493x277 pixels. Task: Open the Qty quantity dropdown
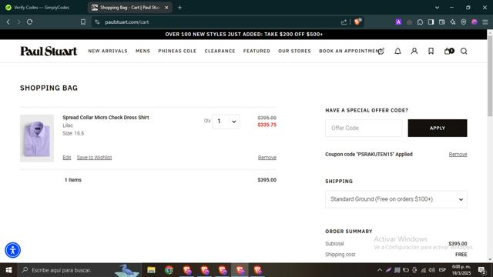click(226, 122)
